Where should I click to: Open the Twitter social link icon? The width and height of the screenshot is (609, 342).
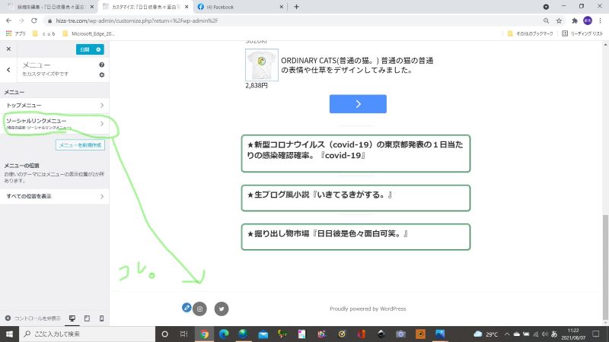[x=222, y=309]
